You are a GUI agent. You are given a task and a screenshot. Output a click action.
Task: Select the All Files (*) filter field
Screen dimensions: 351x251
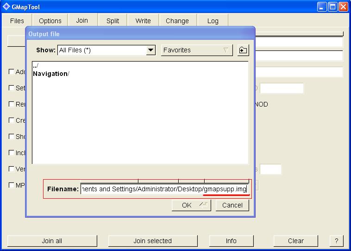point(101,50)
